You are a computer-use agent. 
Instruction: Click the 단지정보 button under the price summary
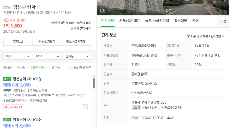18,42
